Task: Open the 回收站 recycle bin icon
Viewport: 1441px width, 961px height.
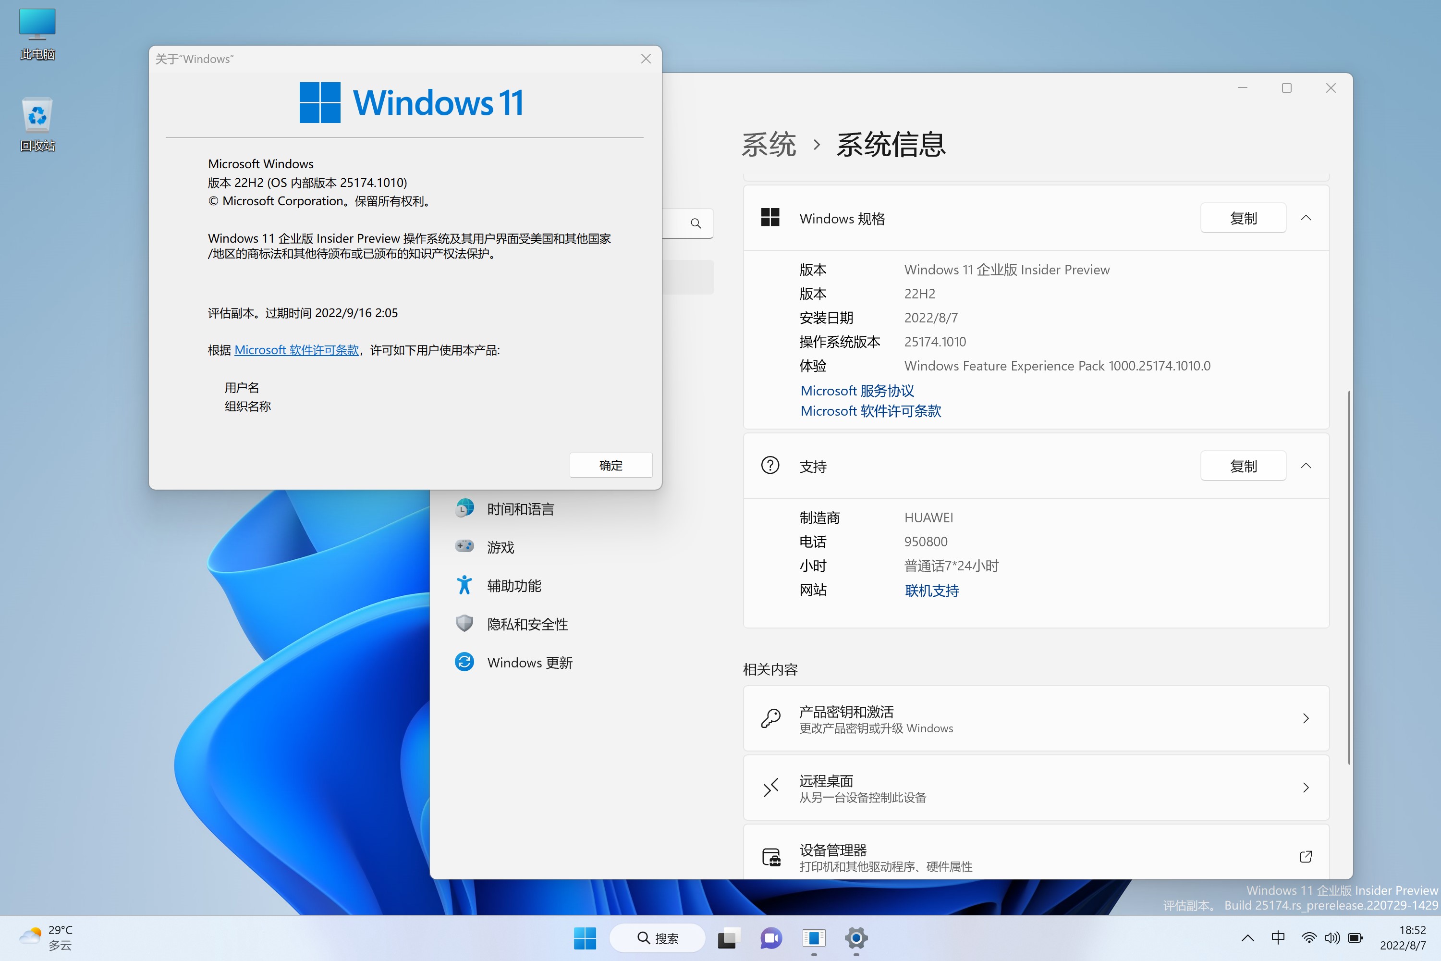Action: (37, 124)
